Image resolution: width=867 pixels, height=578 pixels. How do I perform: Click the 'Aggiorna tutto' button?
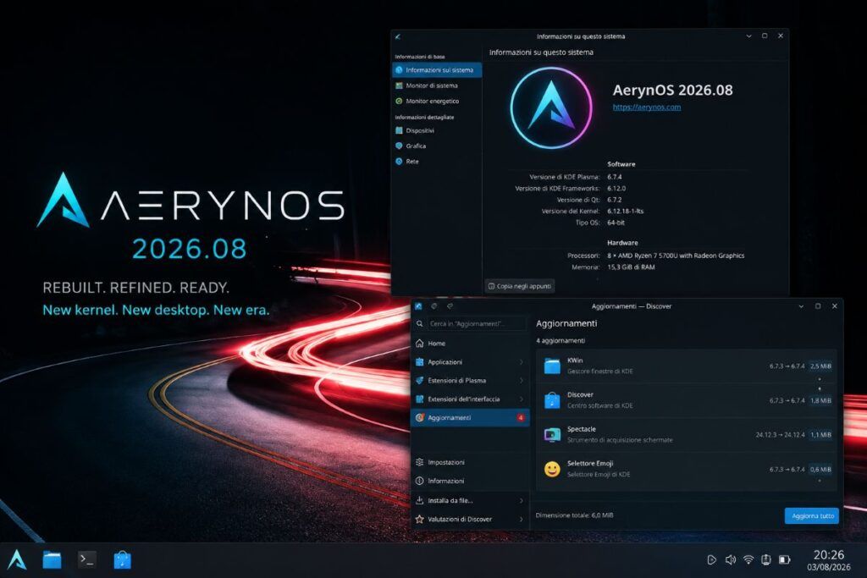click(812, 516)
